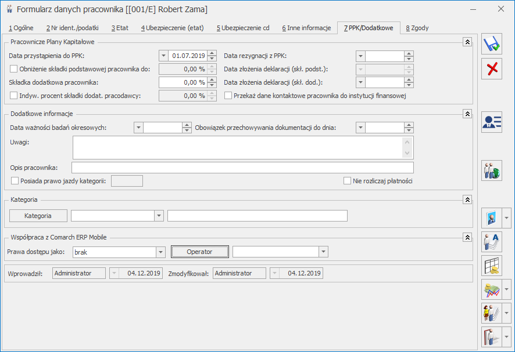Screen dimensions: 515x352
Task: Click the two people family icon
Action: 492,170
